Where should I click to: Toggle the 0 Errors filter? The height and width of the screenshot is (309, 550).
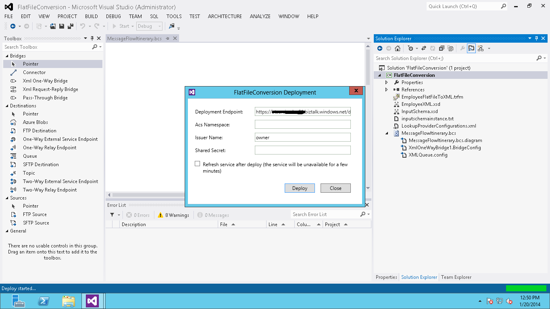(x=138, y=215)
